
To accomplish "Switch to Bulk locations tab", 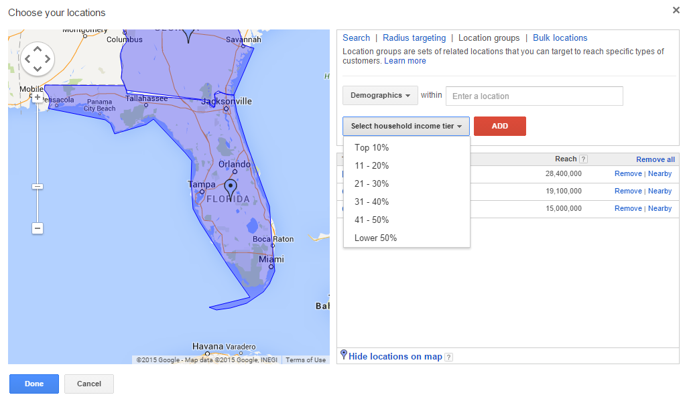I will pyautogui.click(x=560, y=37).
